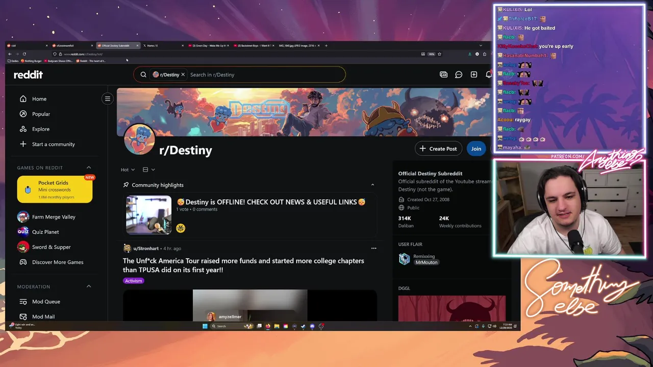Open the Hot sort dropdown
Screen dimensions: 653x367
point(128,170)
